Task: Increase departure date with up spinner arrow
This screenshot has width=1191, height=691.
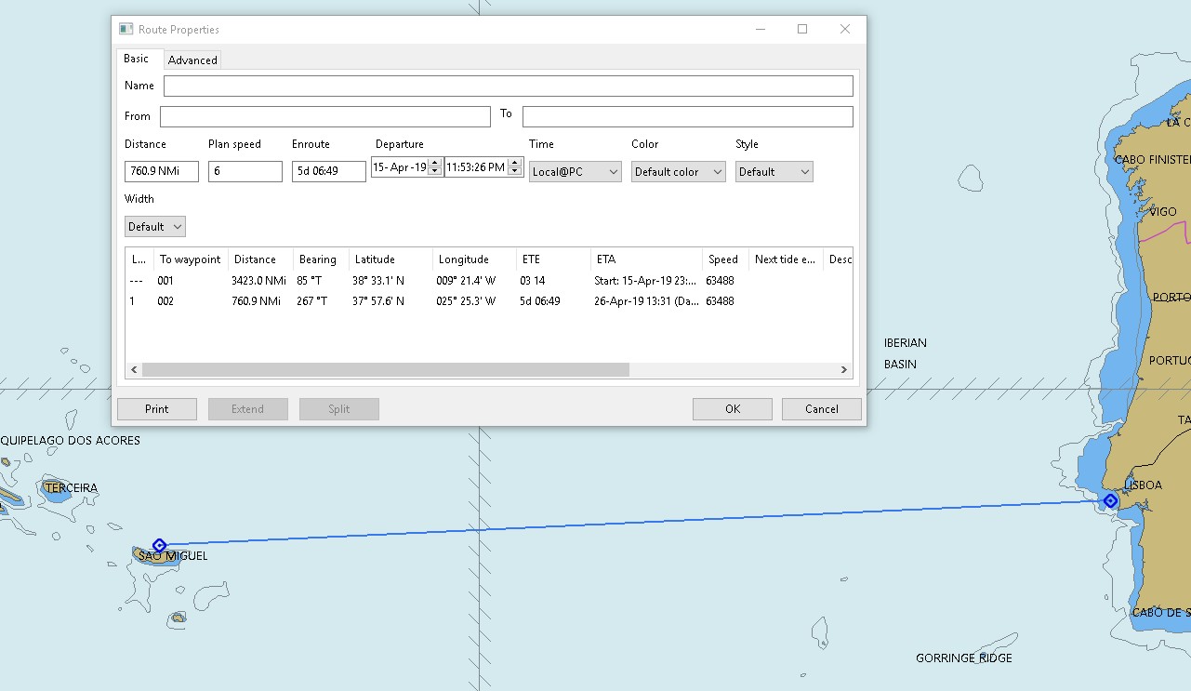Action: (435, 163)
